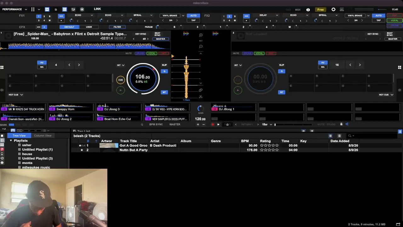The width and height of the screenshot is (403, 227).
Task: Play the sampler sequence
Action: (x=218, y=125)
